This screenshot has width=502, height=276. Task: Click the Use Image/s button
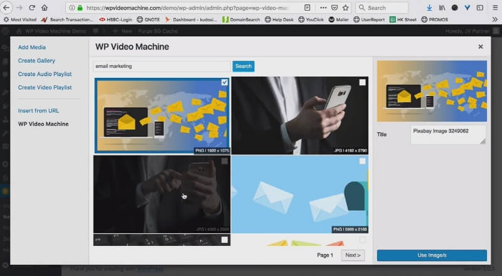pyautogui.click(x=432, y=255)
